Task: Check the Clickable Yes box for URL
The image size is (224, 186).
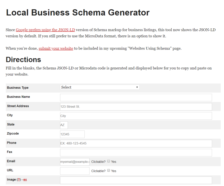Action: (109, 171)
